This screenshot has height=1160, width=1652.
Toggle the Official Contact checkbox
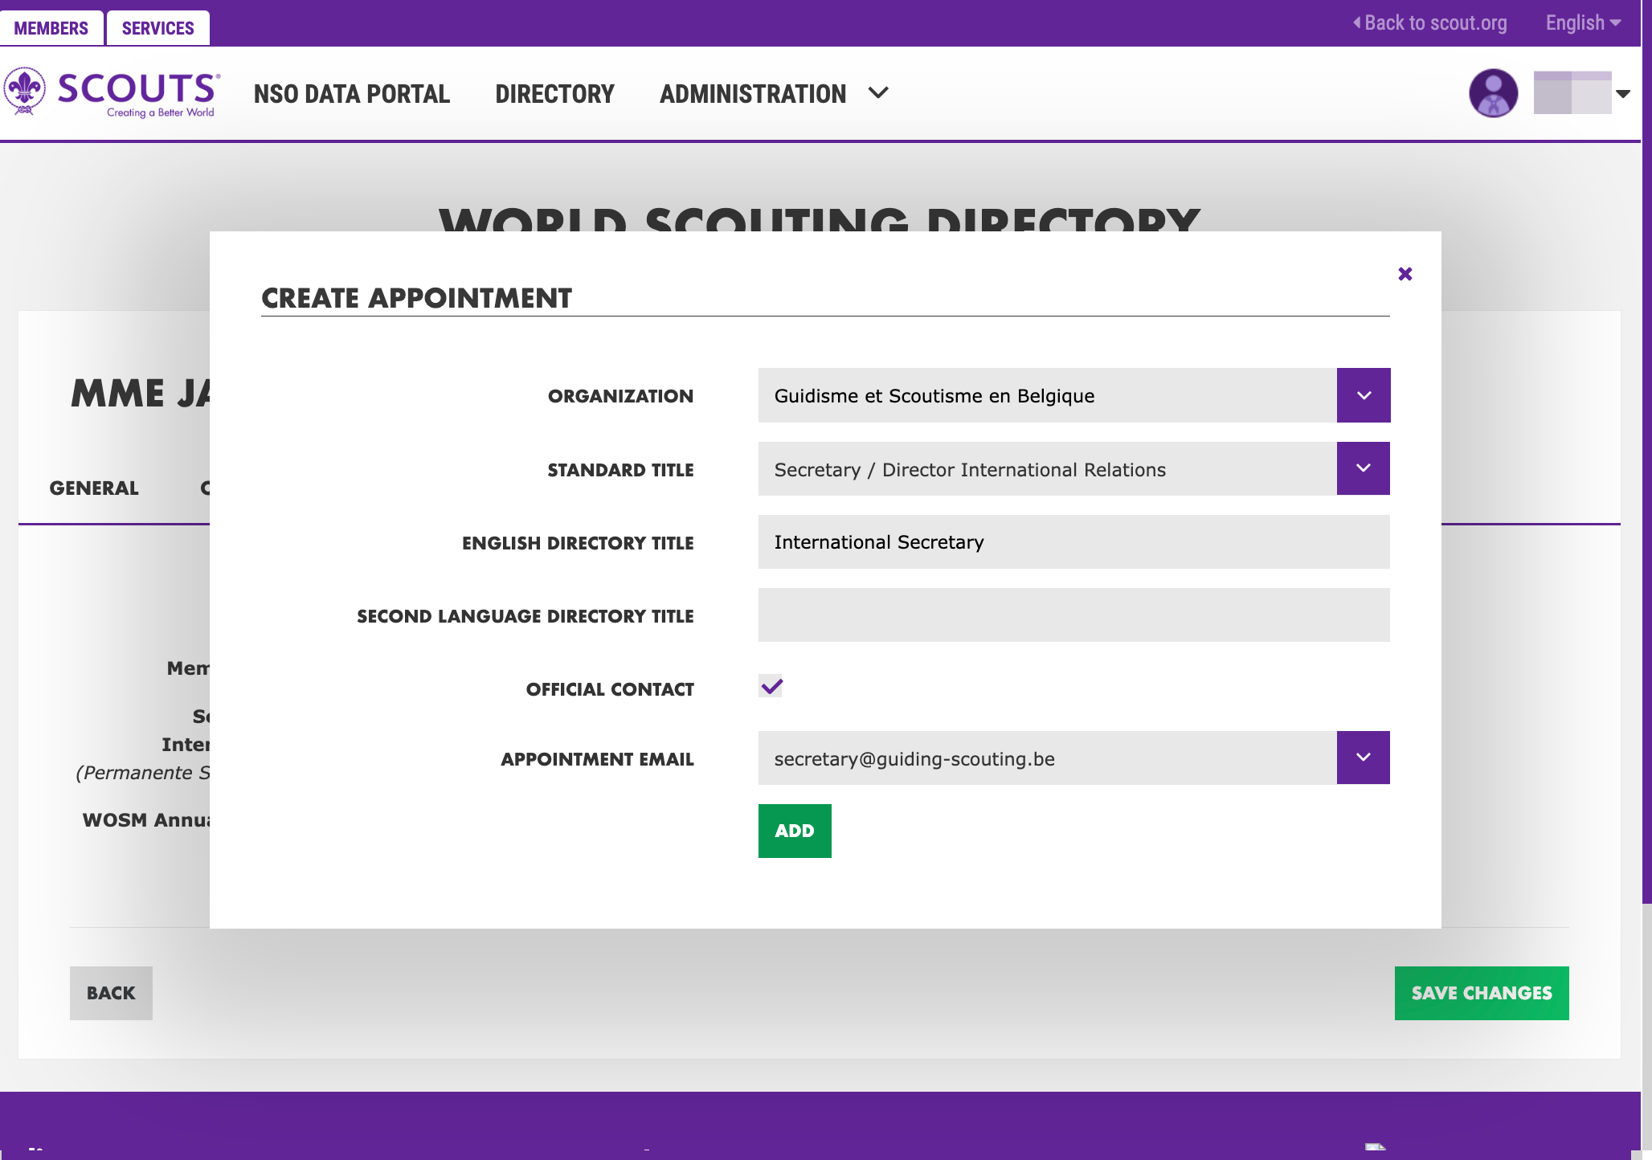point(771,686)
